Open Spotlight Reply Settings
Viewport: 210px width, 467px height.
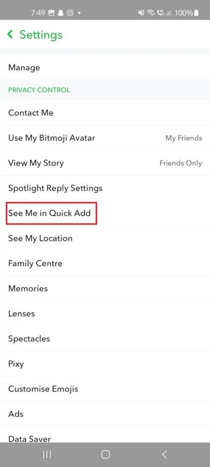point(105,188)
